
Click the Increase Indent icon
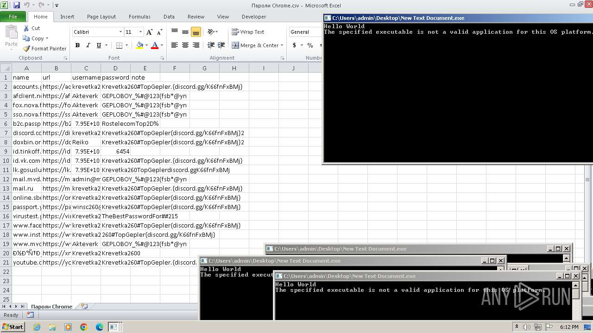[221, 45]
